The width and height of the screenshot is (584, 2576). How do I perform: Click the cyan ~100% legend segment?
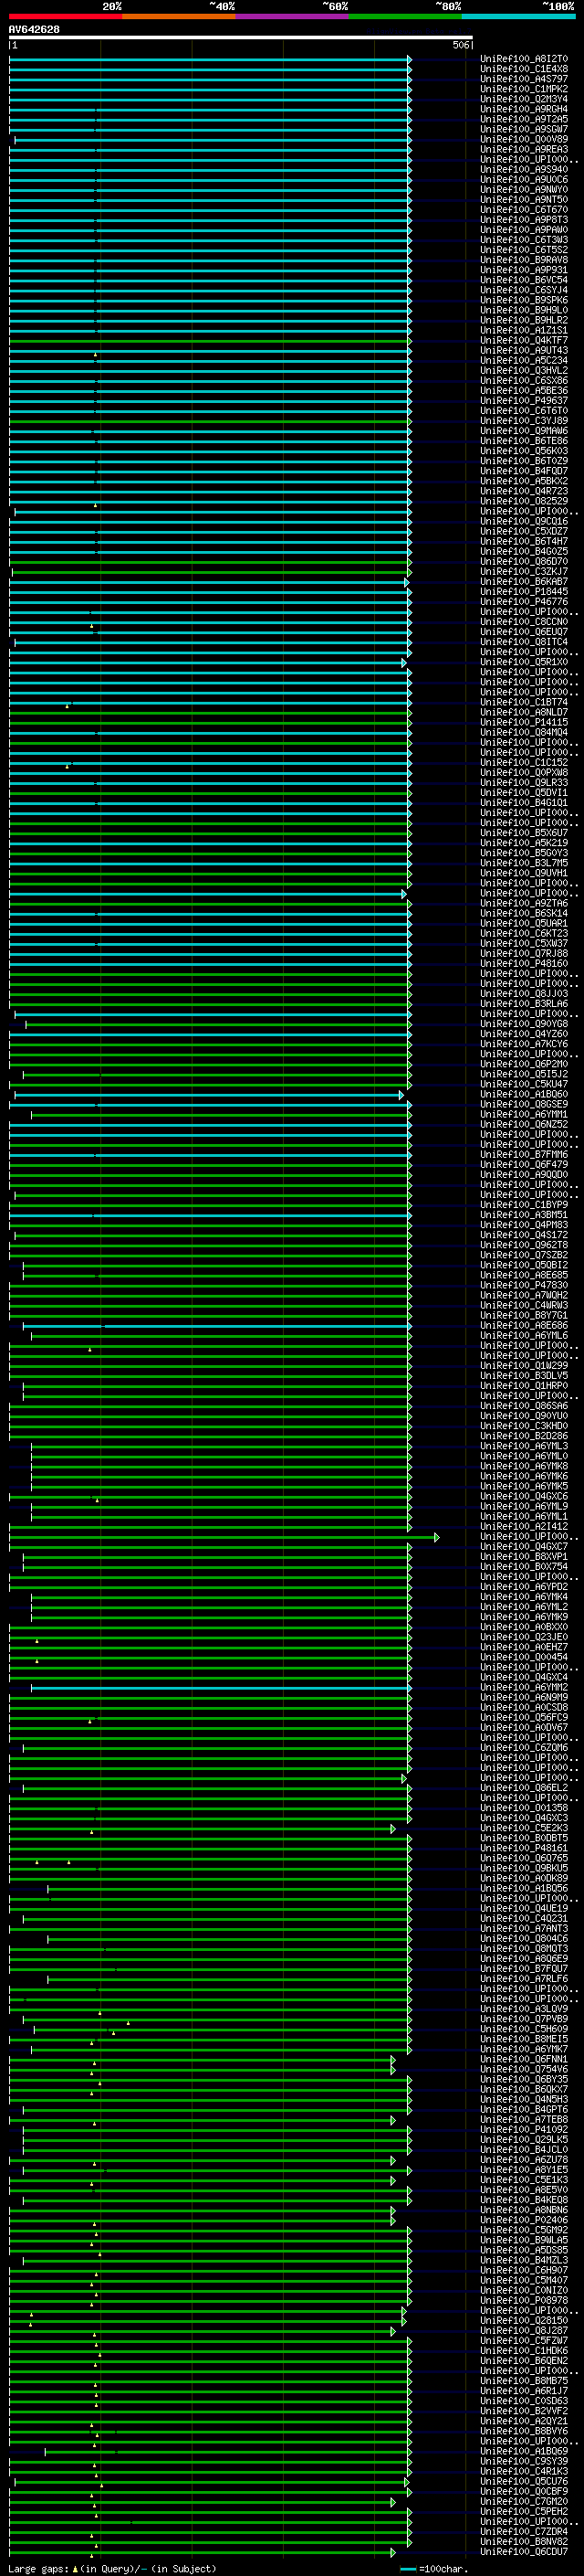tap(518, 17)
